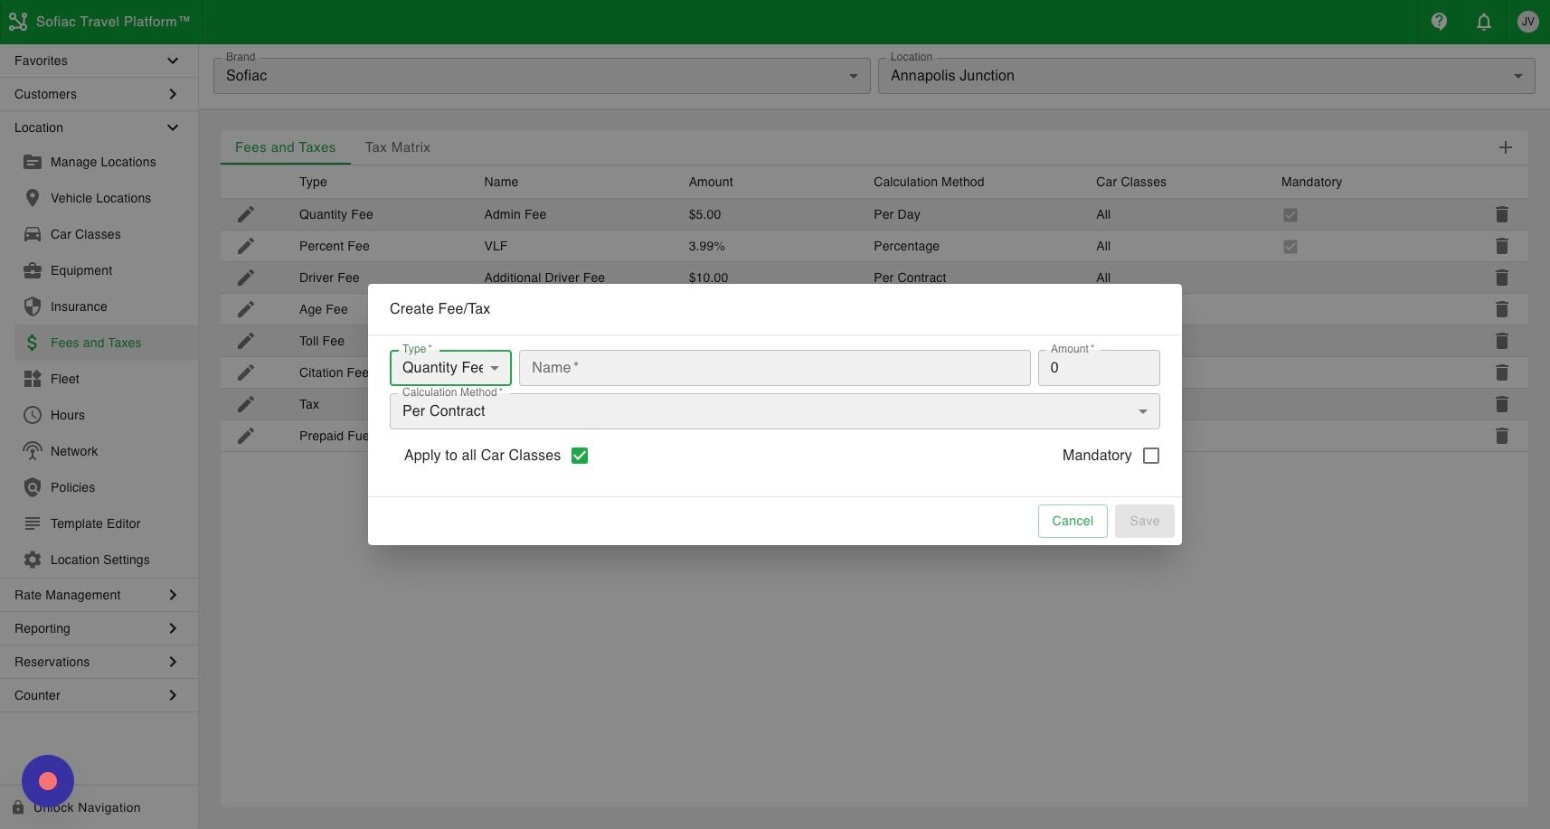The image size is (1550, 829).
Task: Uncheck Apply to all Car Classes
Action: pos(580,455)
